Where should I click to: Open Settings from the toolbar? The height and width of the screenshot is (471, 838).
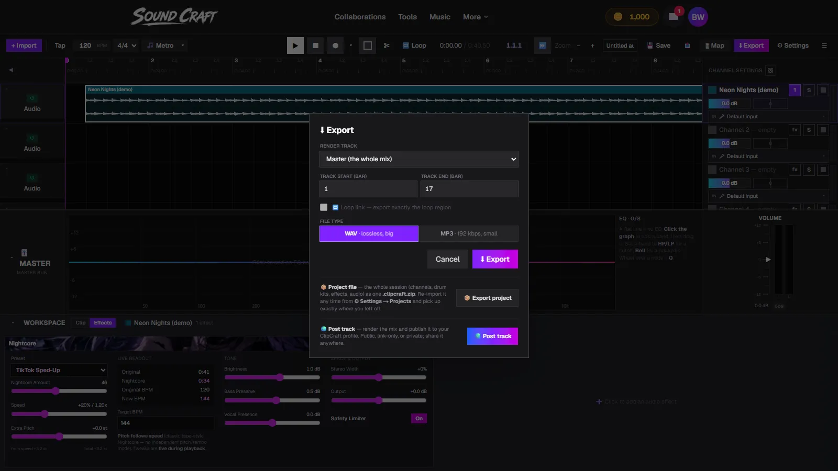[x=793, y=46]
